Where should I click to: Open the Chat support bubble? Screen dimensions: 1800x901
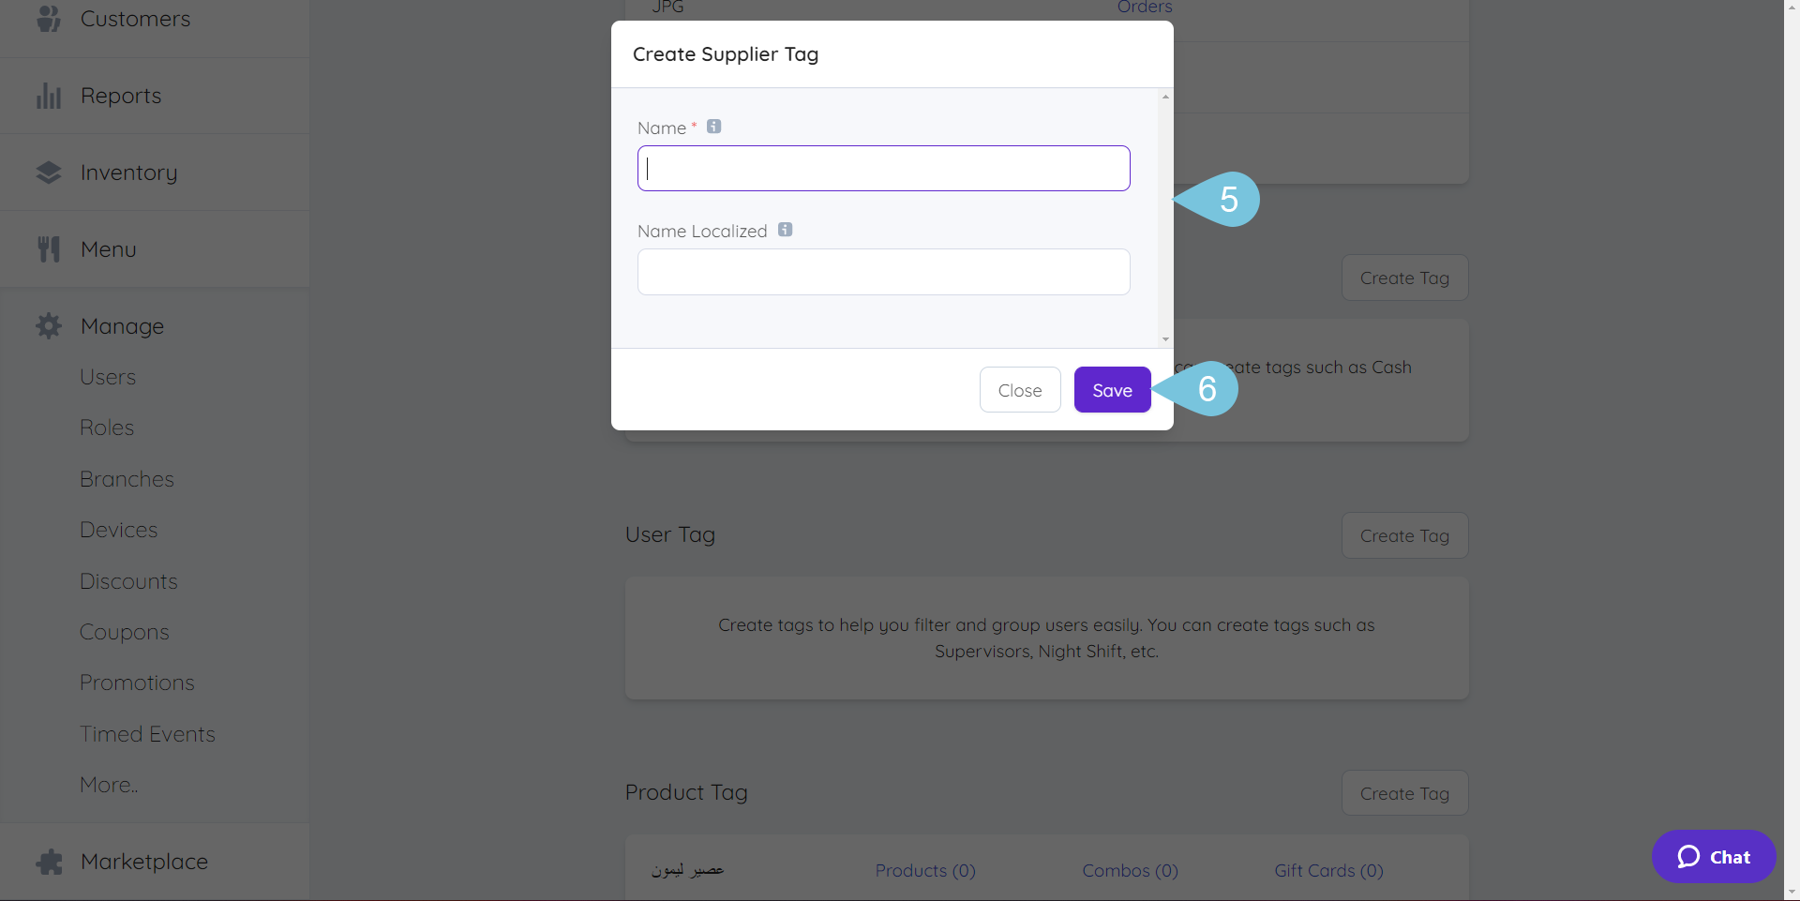pos(1713,856)
